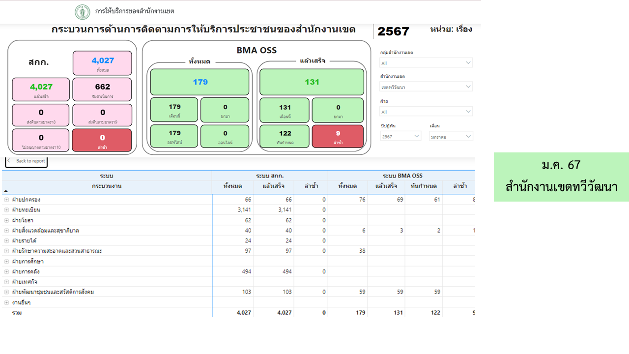The image size is (629, 354).
Task: Open the ปีปฏิทิน year dropdown
Action: pos(400,136)
